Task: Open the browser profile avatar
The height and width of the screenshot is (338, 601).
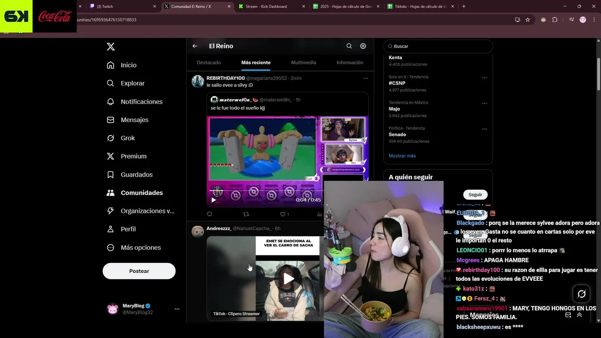Action: (x=583, y=20)
